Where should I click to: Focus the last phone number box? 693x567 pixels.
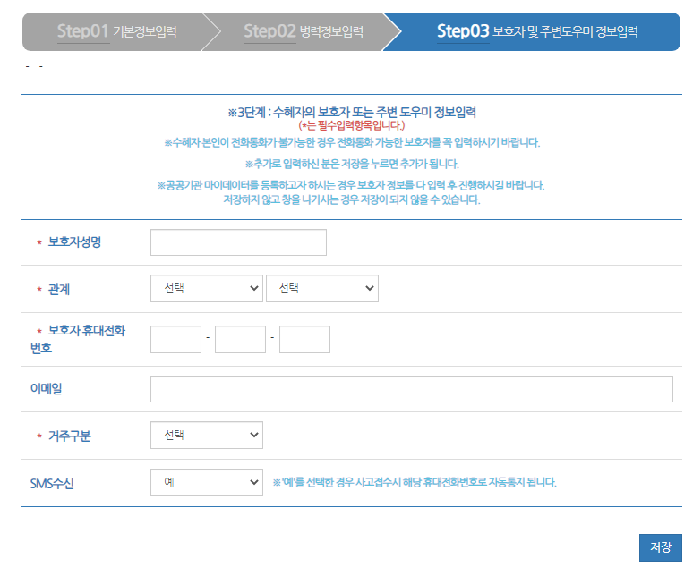[305, 339]
